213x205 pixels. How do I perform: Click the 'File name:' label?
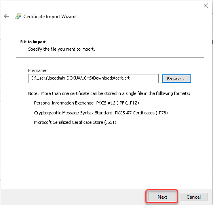(x=38, y=70)
